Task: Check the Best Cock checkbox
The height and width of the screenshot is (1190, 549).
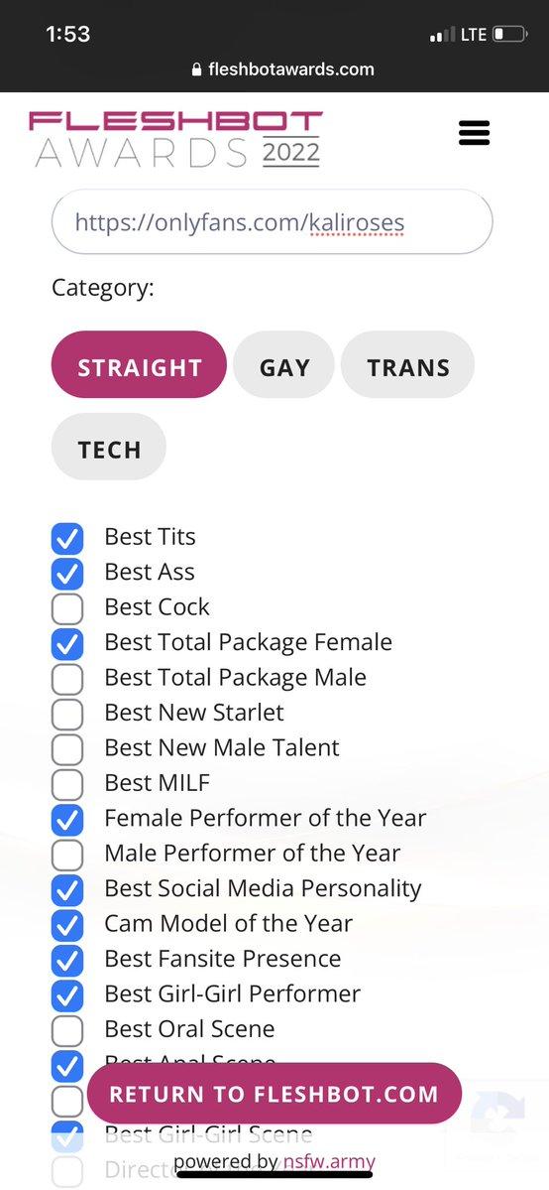Action: (67, 607)
